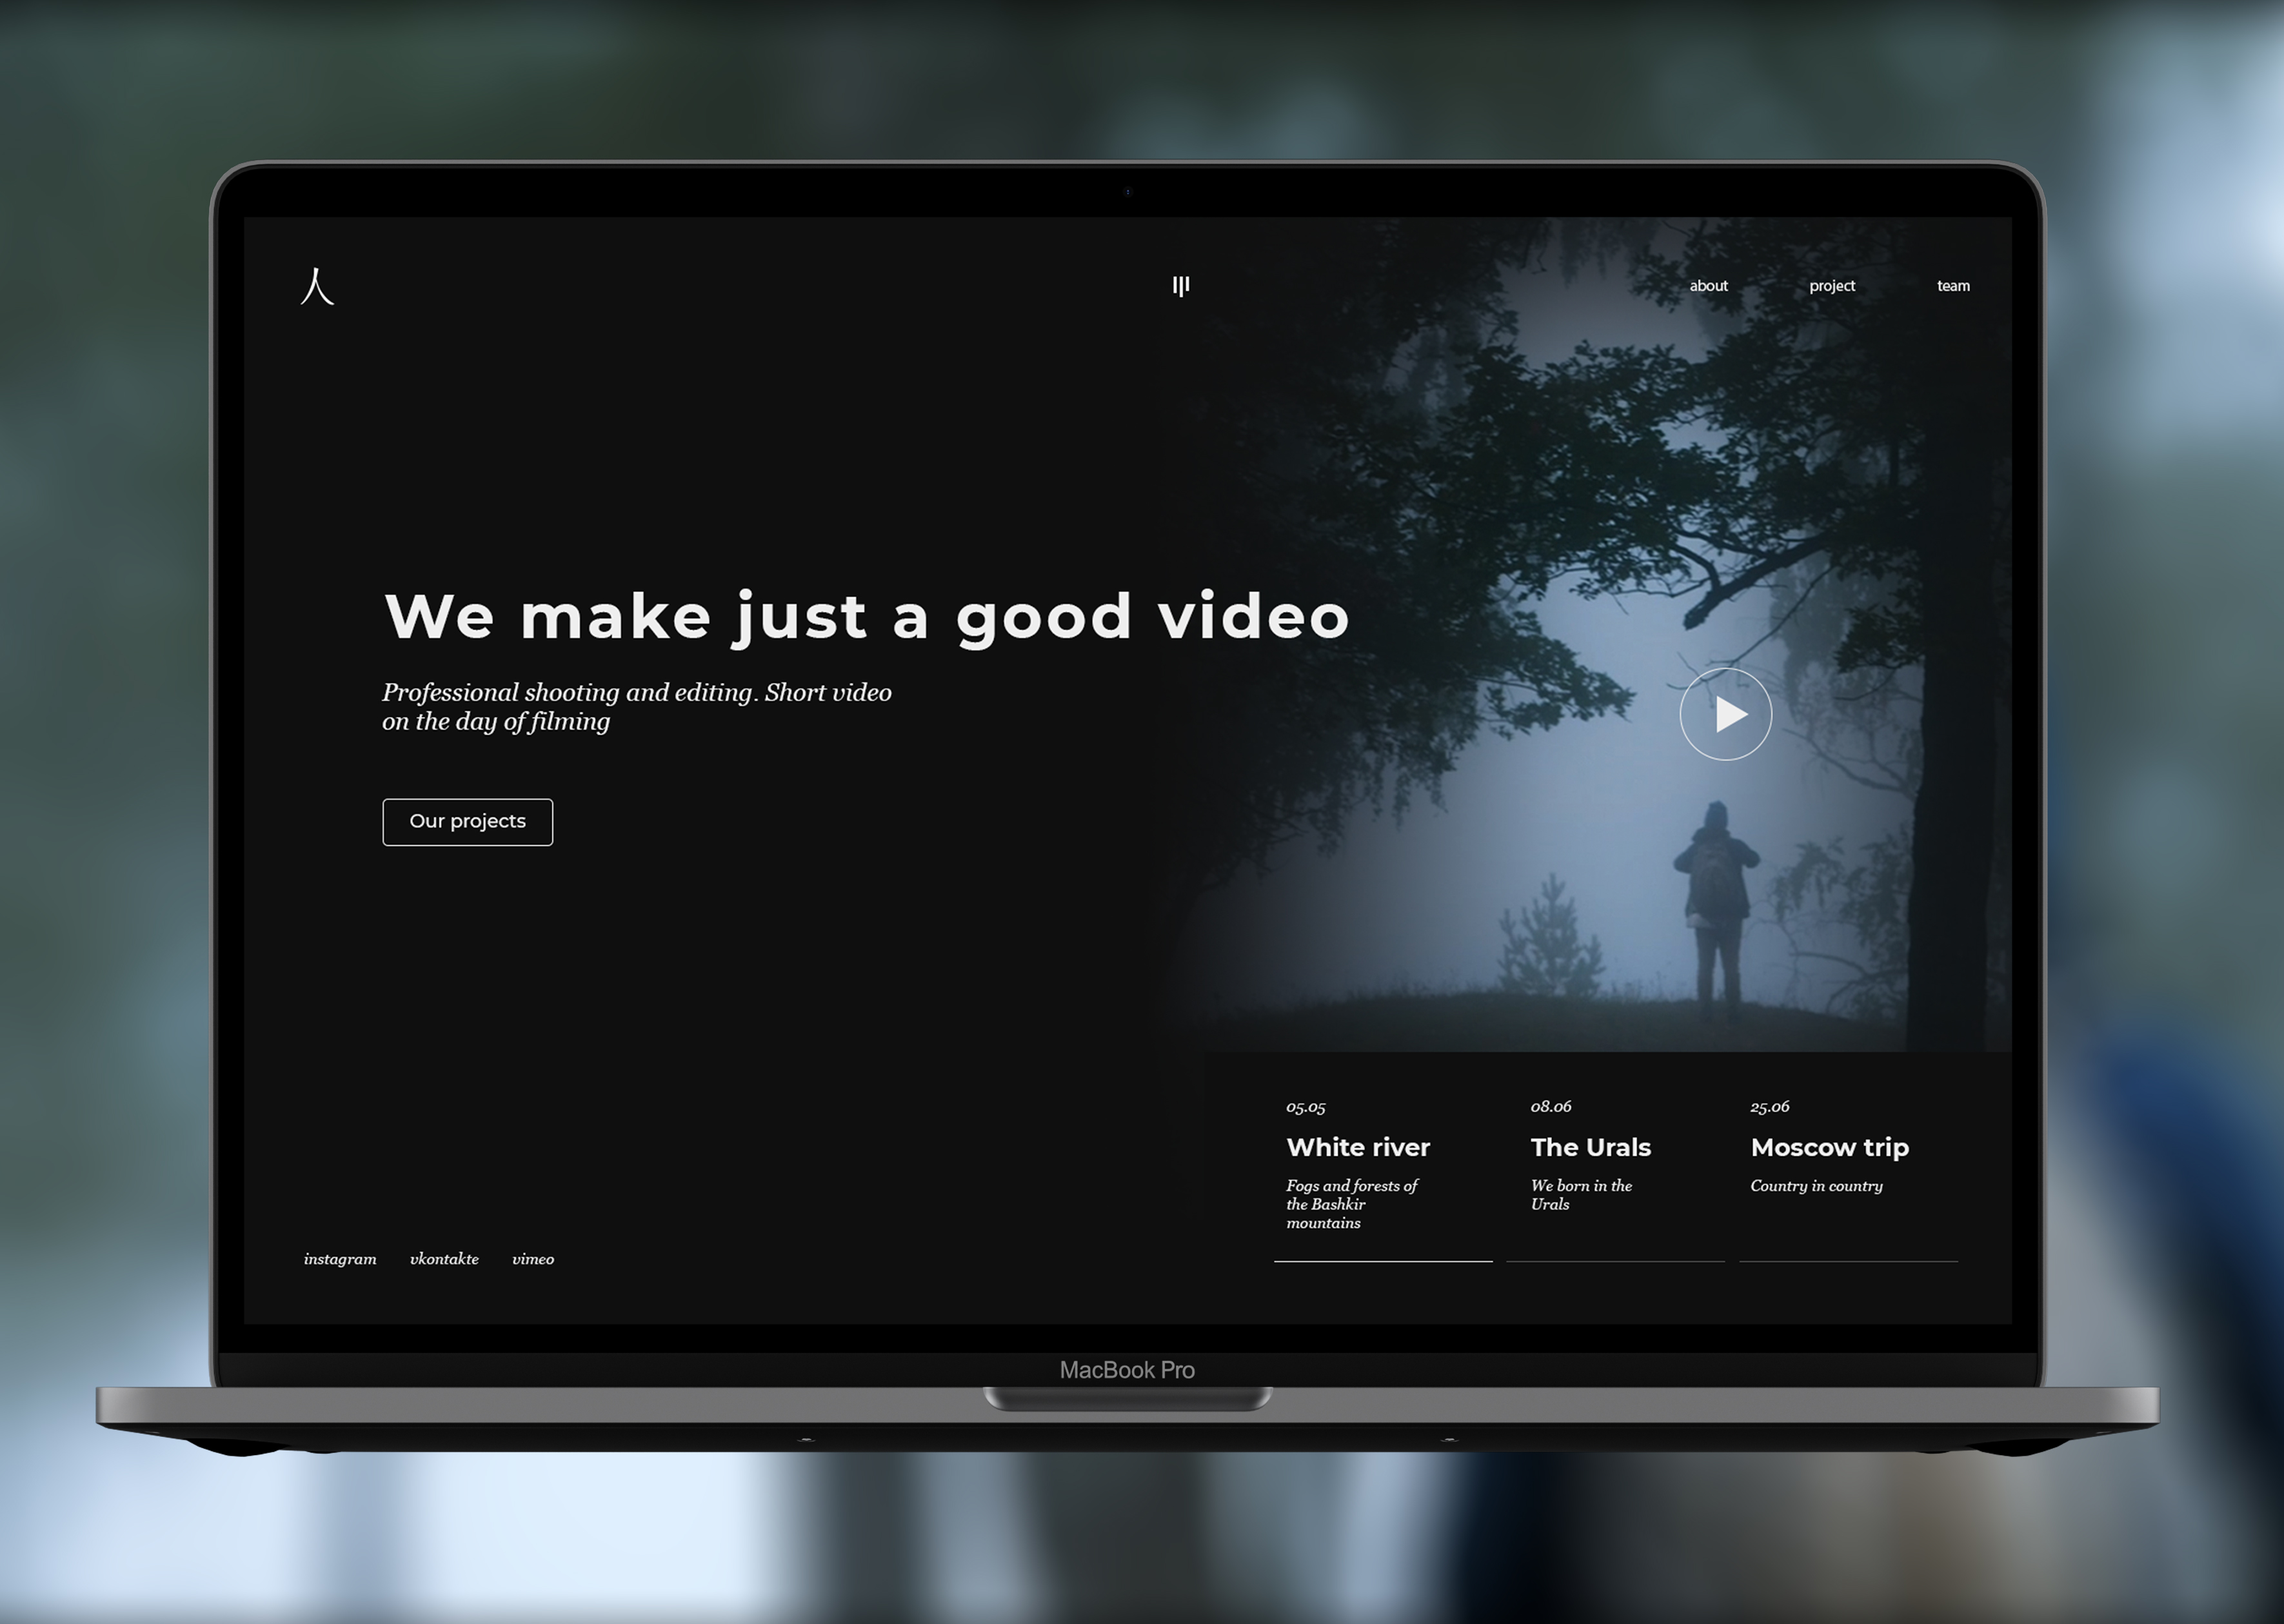2284x1624 pixels.
Task: Select the Moscow trip project title
Action: [x=1829, y=1148]
